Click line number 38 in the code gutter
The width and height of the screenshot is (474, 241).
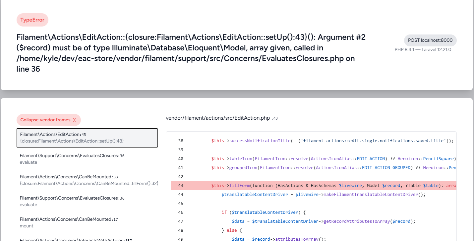(x=181, y=141)
